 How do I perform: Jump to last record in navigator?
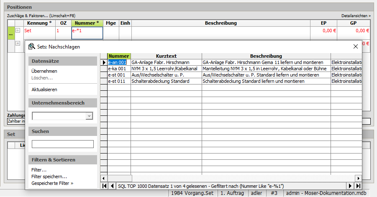coord(358,186)
